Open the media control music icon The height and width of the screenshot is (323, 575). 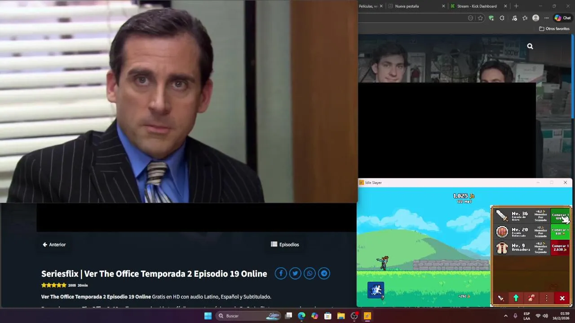point(514,18)
